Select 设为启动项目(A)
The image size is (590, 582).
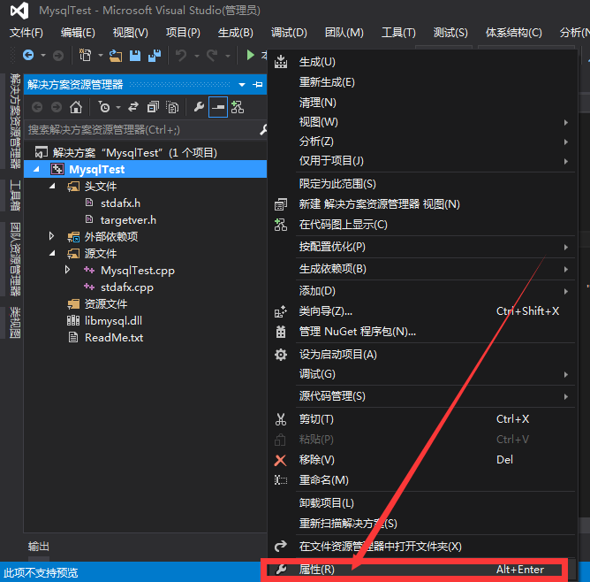click(x=422, y=355)
